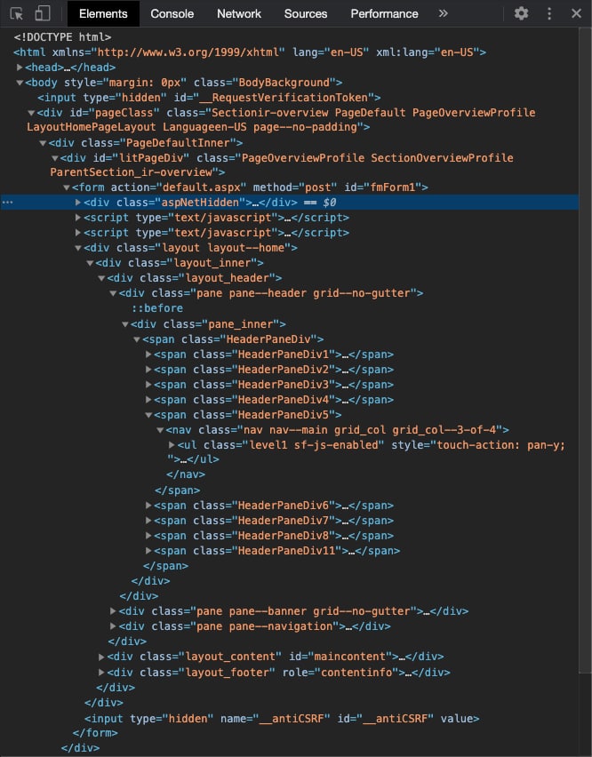This screenshot has width=592, height=757.
Task: Expand the HeaderPaneDiv6 span
Action: (x=148, y=506)
